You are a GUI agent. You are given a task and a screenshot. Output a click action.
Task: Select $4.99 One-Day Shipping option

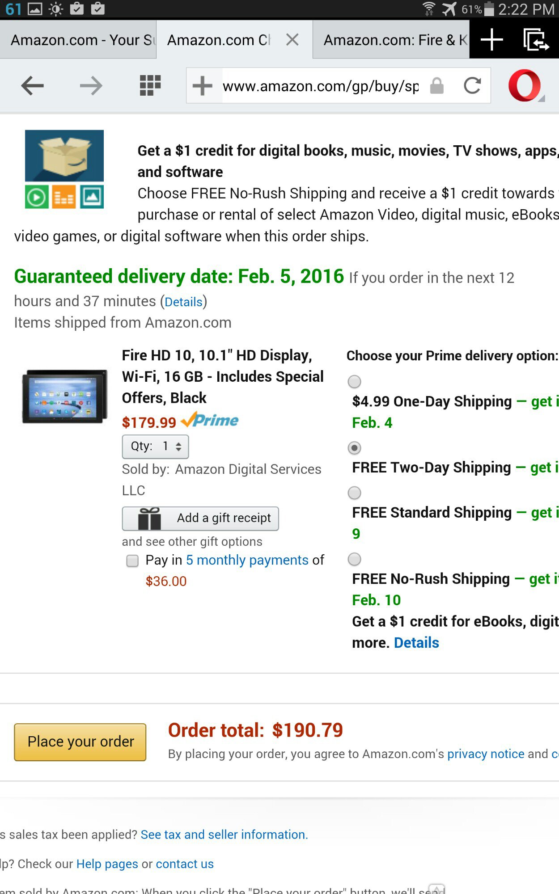tap(355, 382)
